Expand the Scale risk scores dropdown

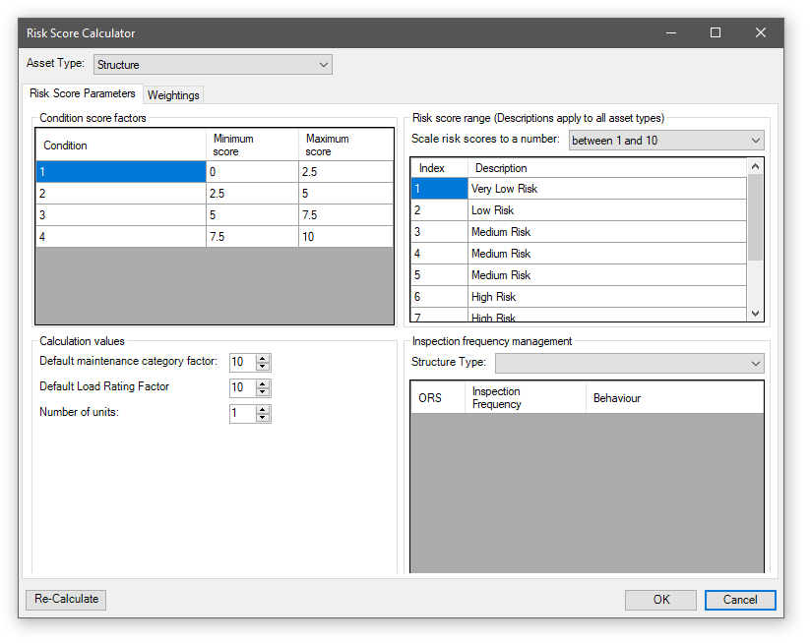pyautogui.click(x=665, y=141)
